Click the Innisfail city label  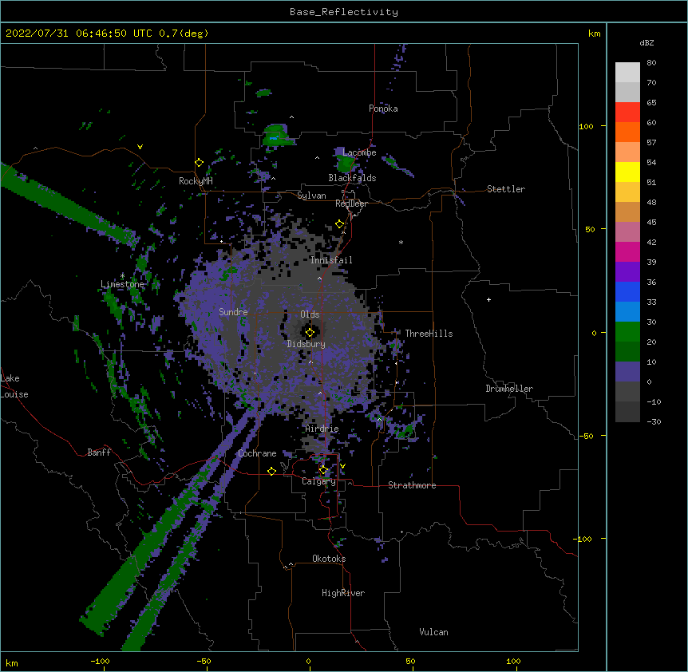tap(331, 260)
